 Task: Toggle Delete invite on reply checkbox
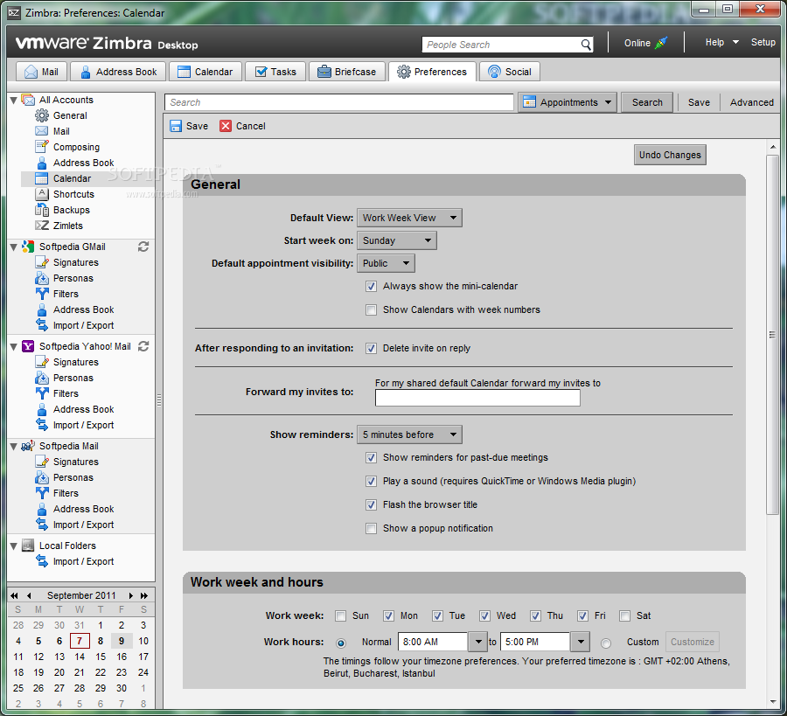point(371,348)
